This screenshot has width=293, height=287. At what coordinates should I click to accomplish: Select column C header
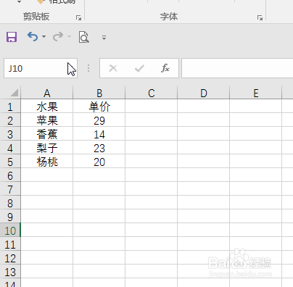click(152, 93)
